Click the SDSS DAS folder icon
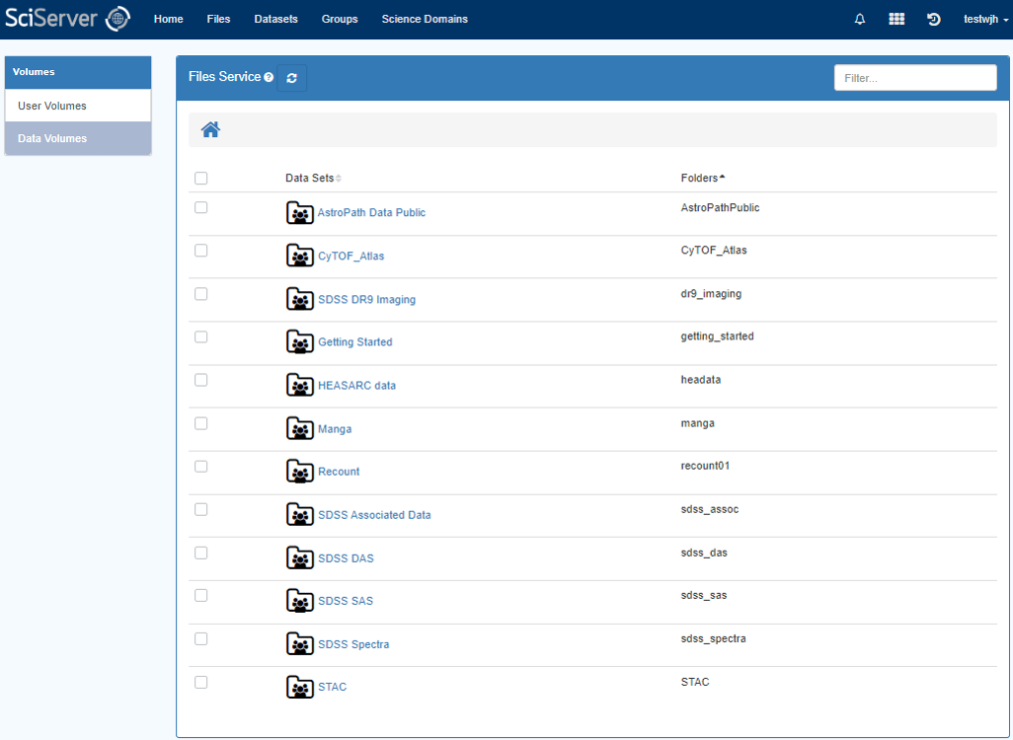 (x=300, y=557)
